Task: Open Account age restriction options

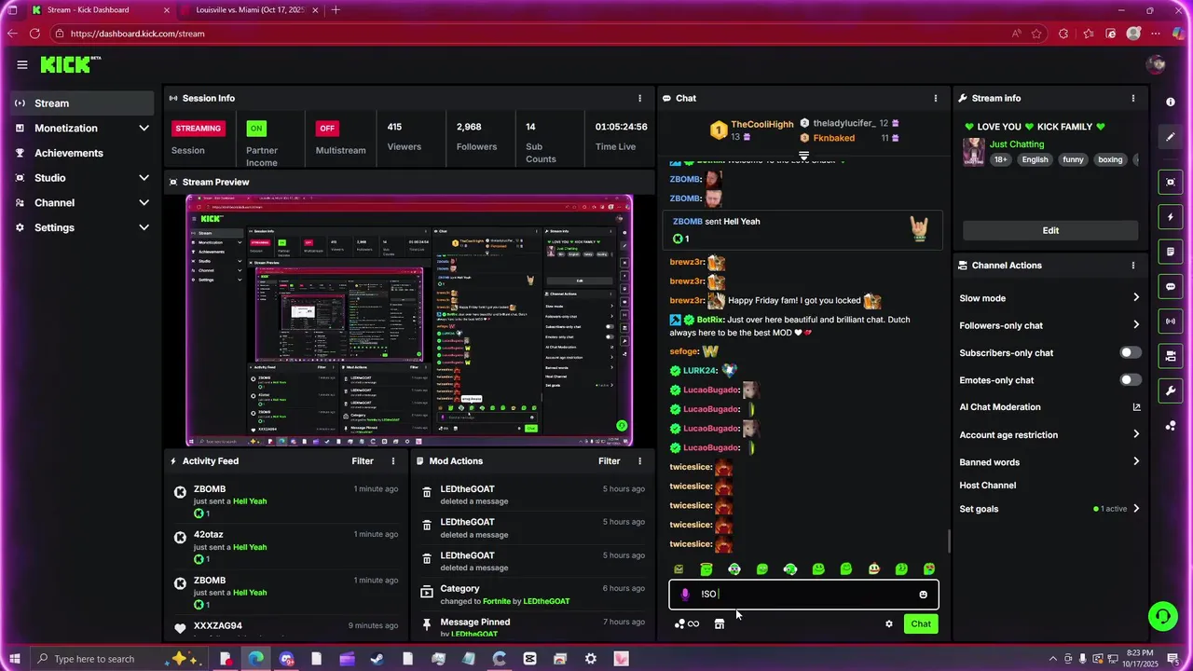Action: tap(1049, 435)
